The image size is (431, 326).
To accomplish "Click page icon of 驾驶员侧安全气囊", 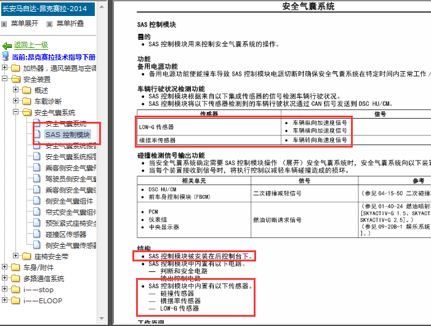I will click(37, 178).
